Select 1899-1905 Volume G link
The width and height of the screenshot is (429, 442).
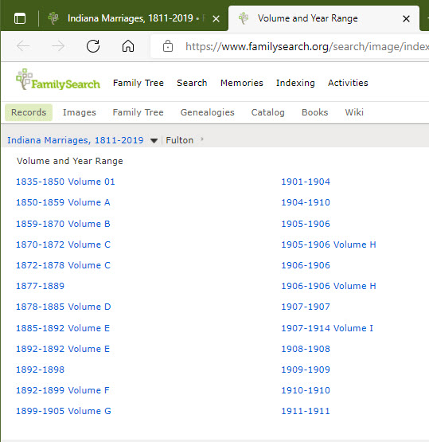coord(64,411)
